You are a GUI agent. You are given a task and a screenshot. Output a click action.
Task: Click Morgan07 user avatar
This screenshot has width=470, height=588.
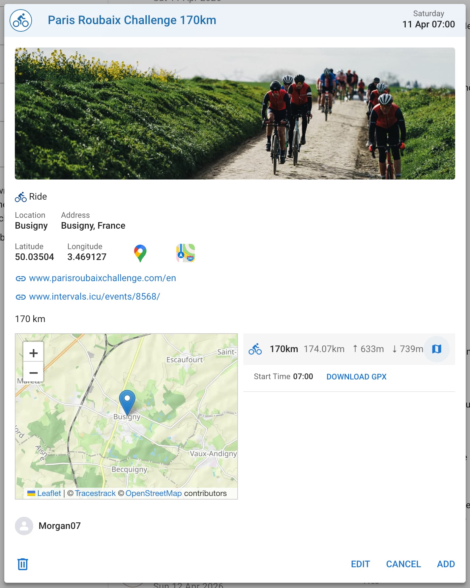pyautogui.click(x=24, y=526)
